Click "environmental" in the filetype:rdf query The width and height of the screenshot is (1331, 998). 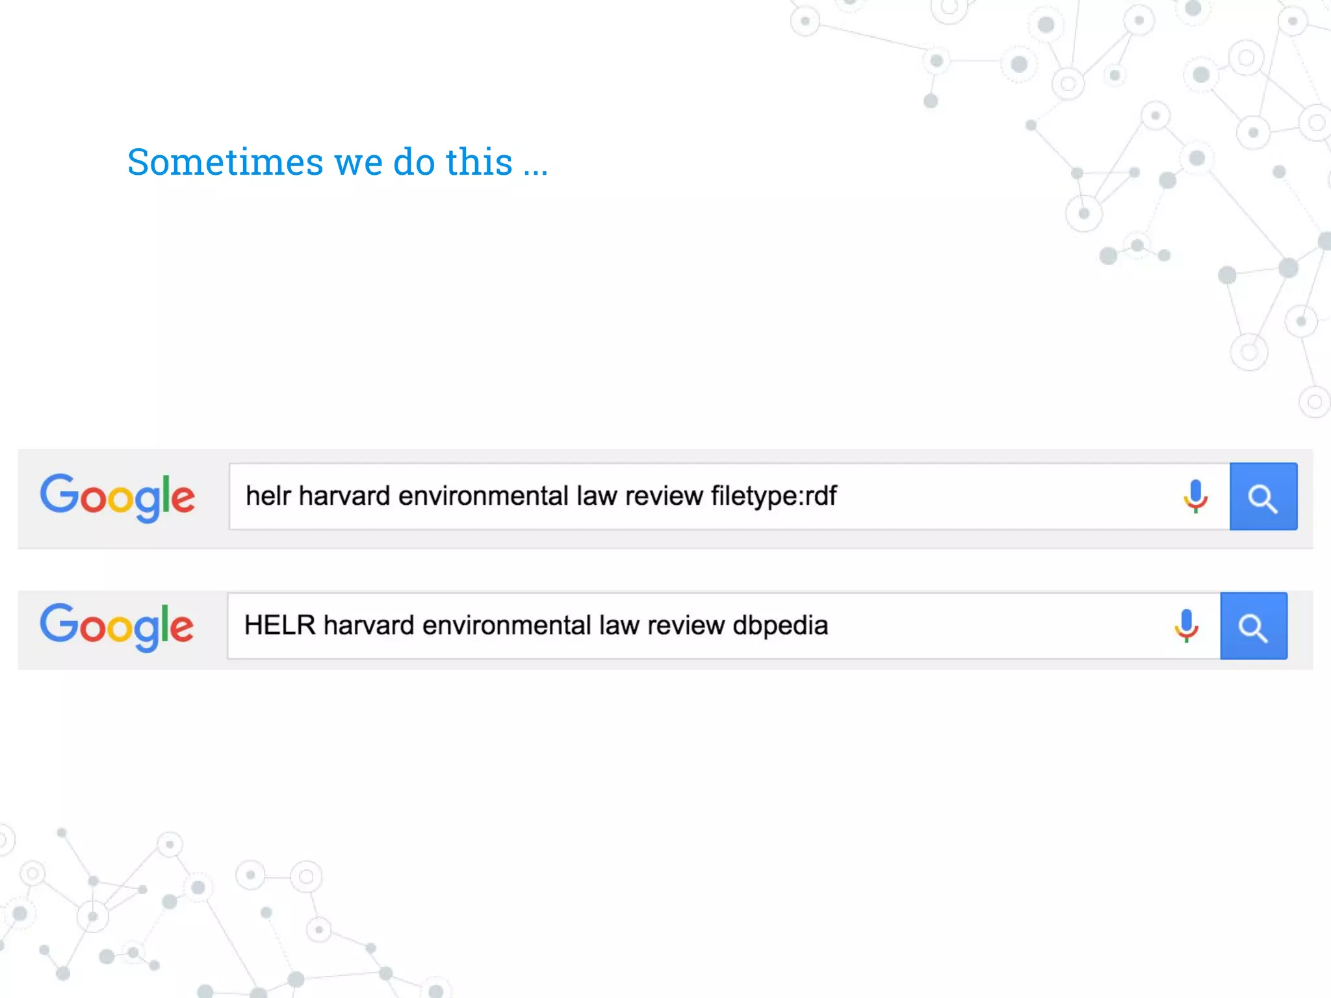[x=484, y=496]
